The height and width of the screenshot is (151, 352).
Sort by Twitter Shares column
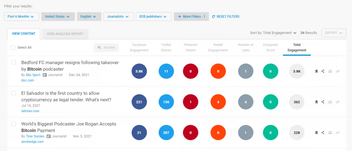click(166, 48)
